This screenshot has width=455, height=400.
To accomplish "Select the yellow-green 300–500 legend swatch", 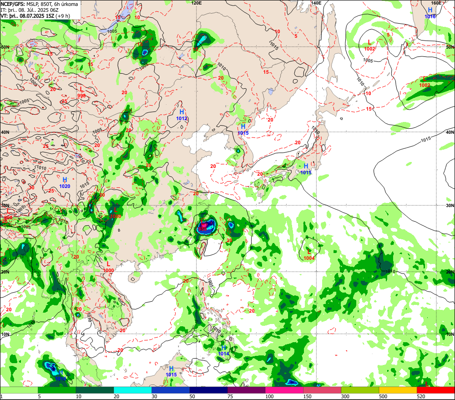I will tap(360, 390).
